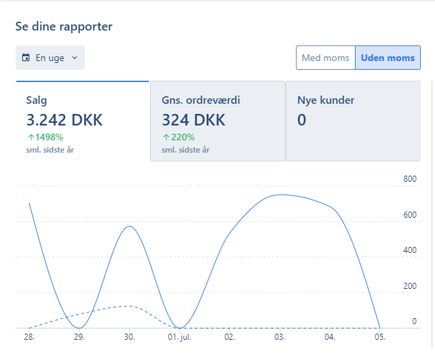Click the 05. date axis label
Viewport: 435px width, 354px height.
coord(381,336)
